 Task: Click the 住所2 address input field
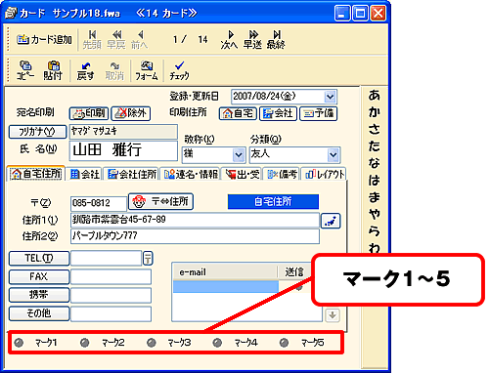tap(195, 236)
